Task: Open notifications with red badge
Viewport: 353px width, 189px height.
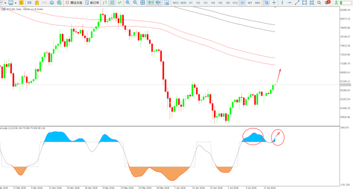Action: tap(328, 3)
